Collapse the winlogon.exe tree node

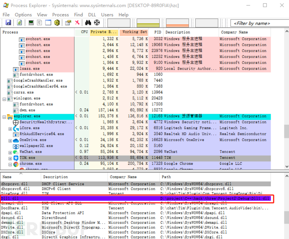pyautogui.click(x=5, y=99)
